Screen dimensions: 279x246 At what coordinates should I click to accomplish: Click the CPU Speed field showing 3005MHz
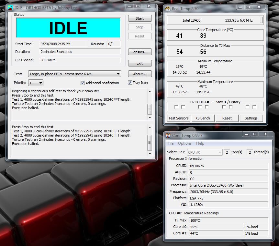pyautogui.click(x=80, y=60)
